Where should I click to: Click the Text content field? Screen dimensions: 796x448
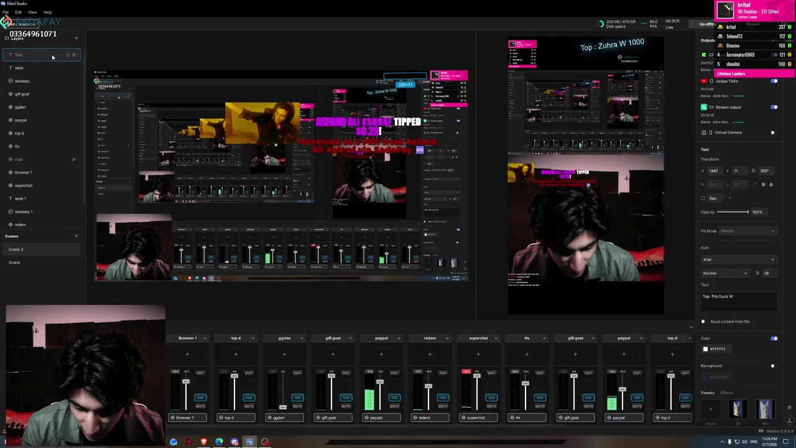point(739,301)
